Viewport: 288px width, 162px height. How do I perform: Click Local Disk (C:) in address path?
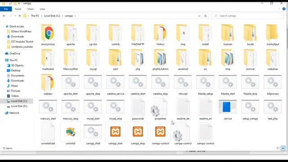(52, 16)
